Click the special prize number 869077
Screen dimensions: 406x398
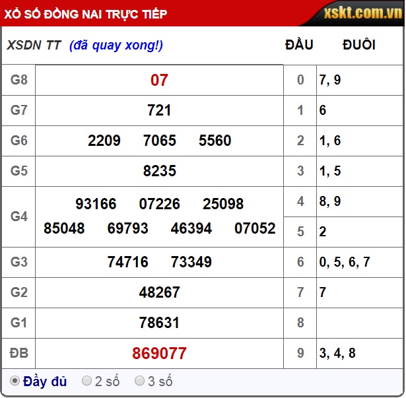pos(159,353)
